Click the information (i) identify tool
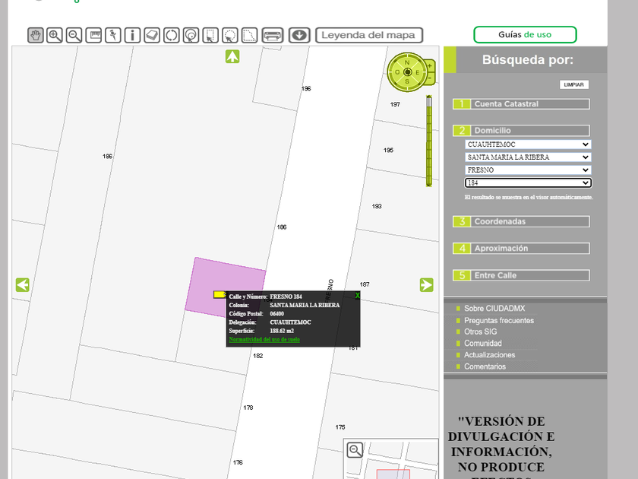The image size is (638, 479). click(x=133, y=35)
